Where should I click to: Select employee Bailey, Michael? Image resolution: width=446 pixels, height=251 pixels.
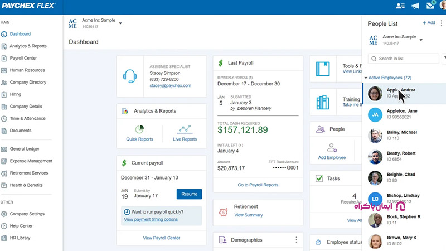404,136
